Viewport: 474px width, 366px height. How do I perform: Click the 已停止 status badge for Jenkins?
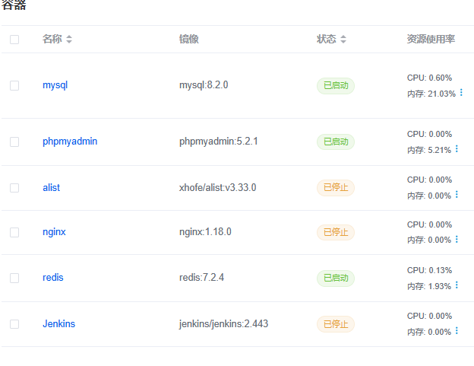[336, 324]
